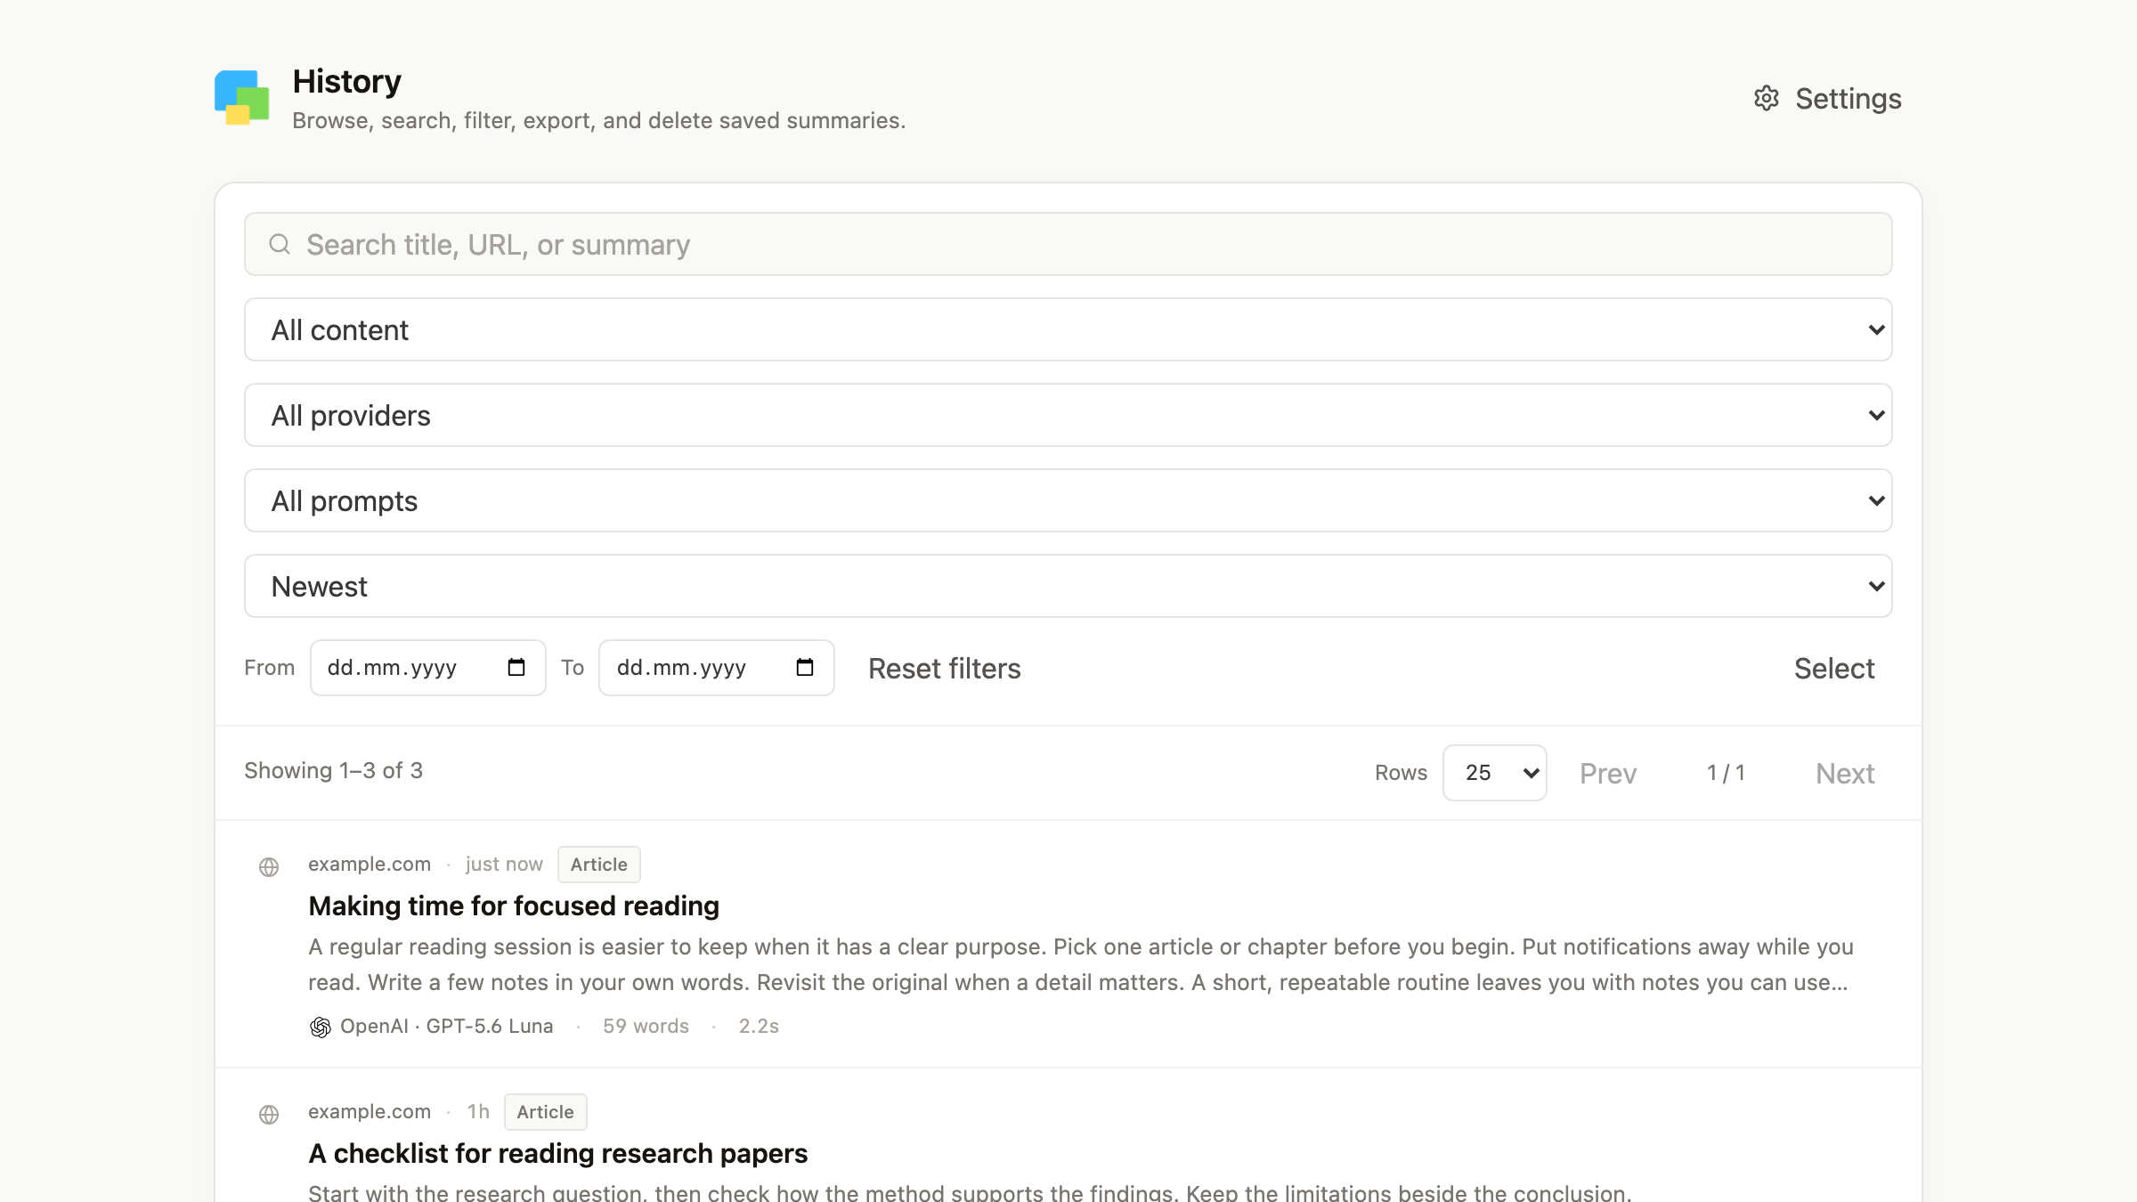Open Making time for focused reading entry
Viewport: 2137px width, 1202px height.
(514, 906)
